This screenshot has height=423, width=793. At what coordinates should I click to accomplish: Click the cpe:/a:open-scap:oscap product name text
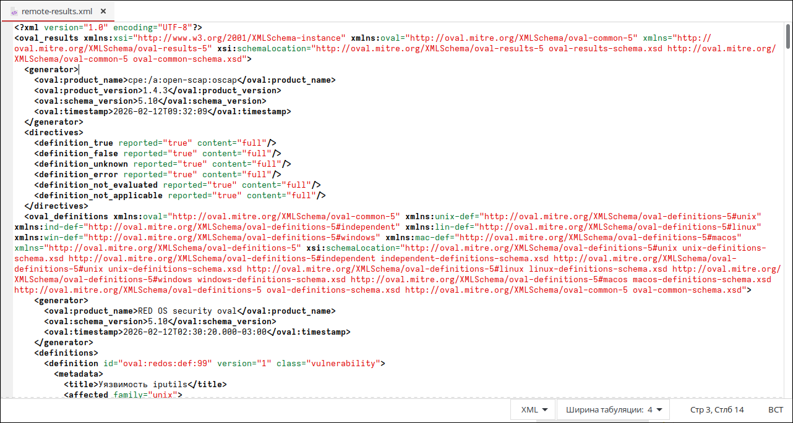tap(182, 80)
